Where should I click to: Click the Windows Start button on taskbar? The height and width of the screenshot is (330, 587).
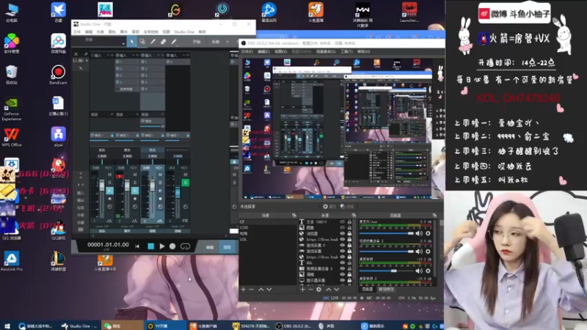7,326
